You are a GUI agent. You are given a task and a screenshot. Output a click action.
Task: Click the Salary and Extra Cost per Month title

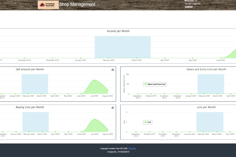tap(206, 69)
